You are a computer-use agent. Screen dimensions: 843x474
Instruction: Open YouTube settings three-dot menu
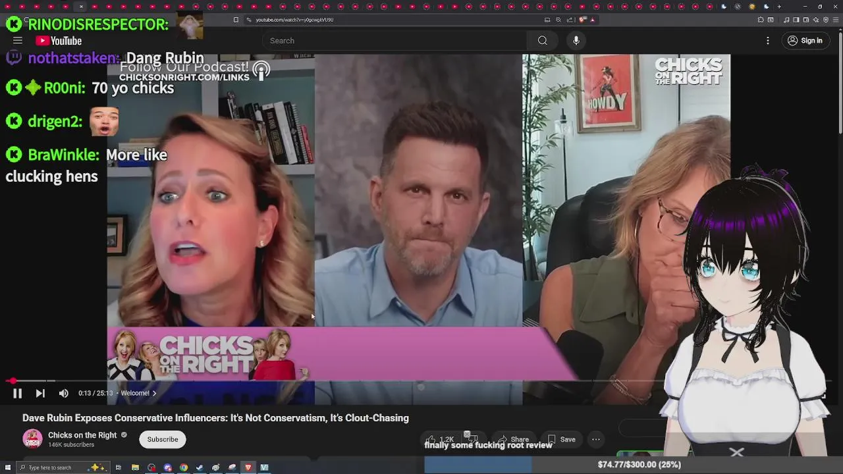coord(768,41)
